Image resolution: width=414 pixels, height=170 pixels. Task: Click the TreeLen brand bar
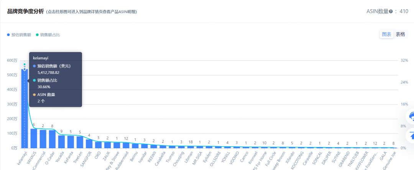pyautogui.click(x=80, y=142)
